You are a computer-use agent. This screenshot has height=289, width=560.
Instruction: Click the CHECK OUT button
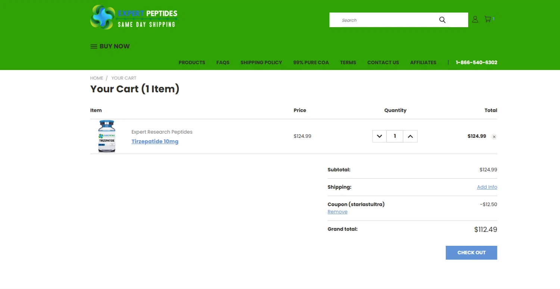471,253
